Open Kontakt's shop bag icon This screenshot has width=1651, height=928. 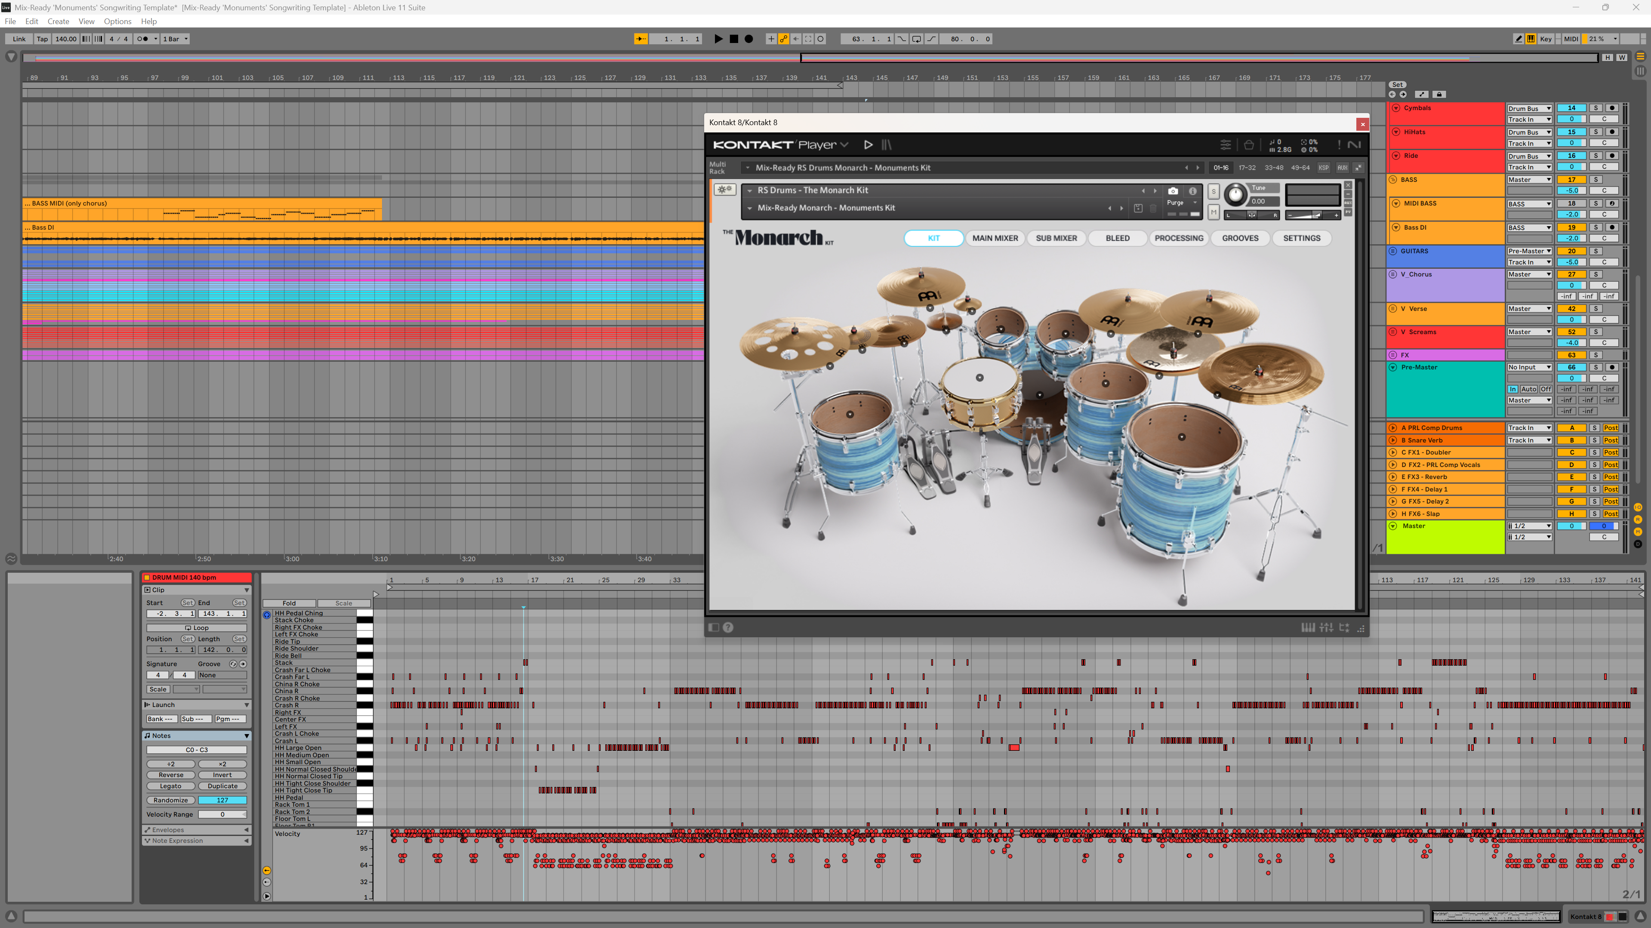[x=1248, y=145]
